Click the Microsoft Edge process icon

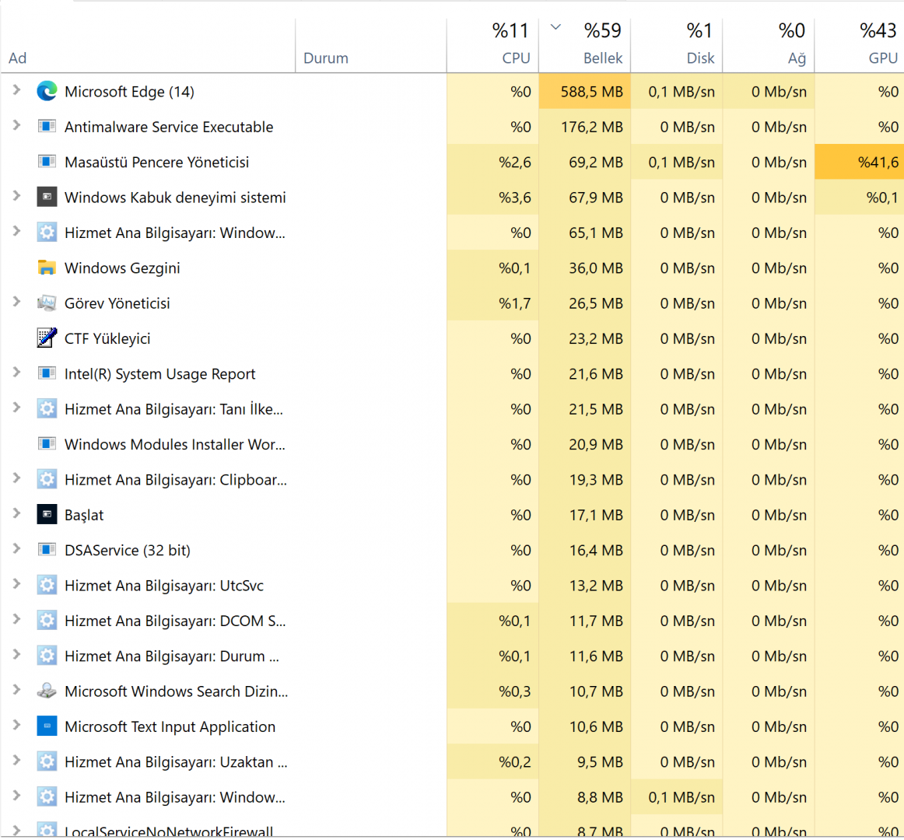(x=47, y=92)
